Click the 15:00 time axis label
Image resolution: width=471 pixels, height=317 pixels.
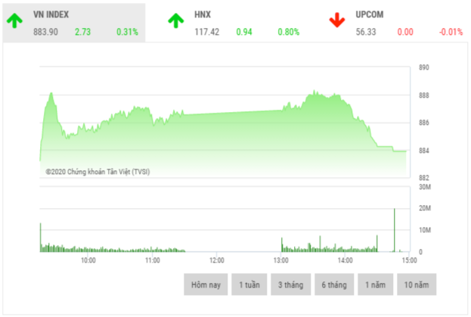pyautogui.click(x=410, y=260)
